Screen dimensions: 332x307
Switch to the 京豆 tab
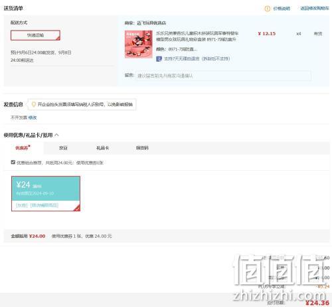[x=63, y=148]
